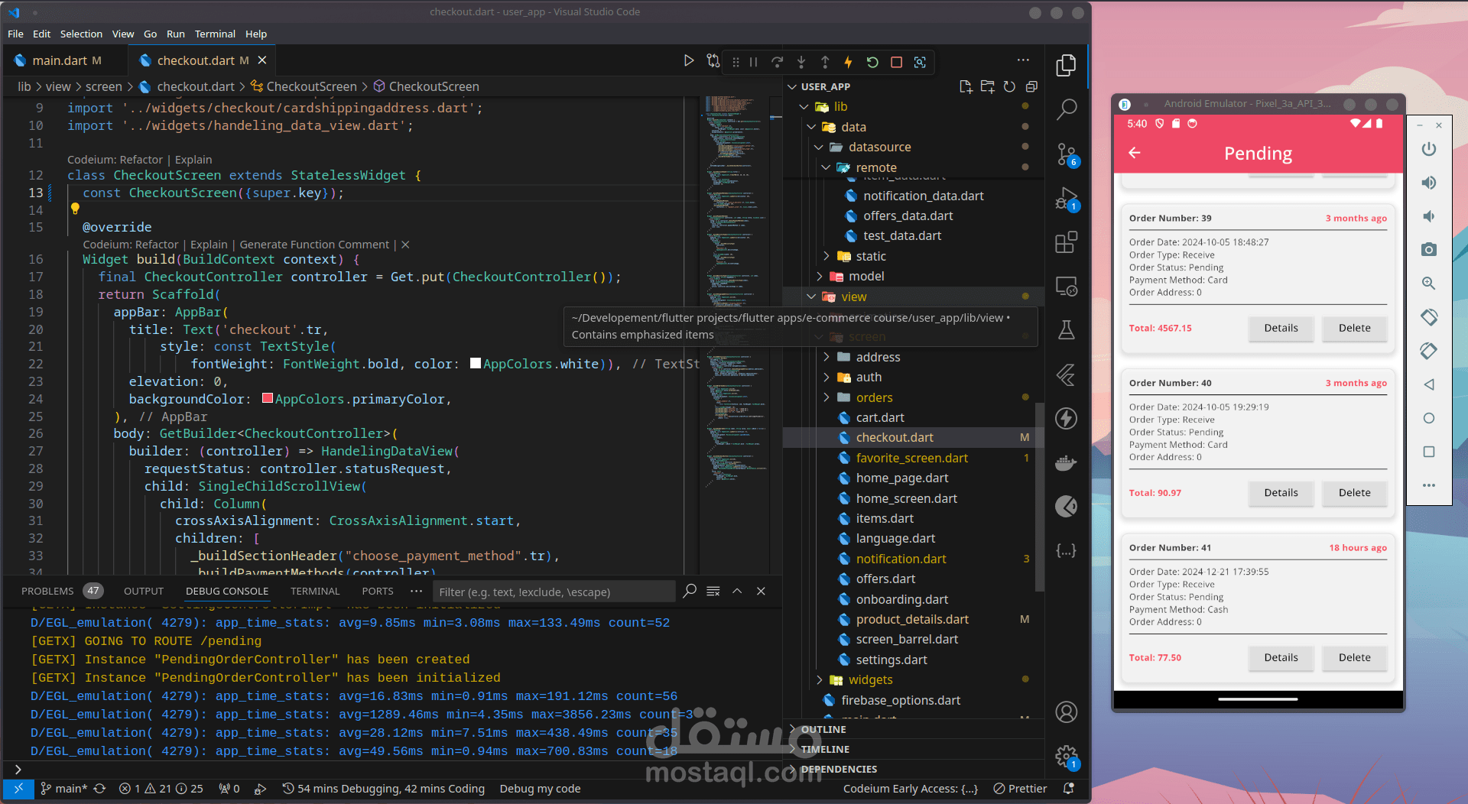
Task: Collapse the datasource folder
Action: [819, 147]
